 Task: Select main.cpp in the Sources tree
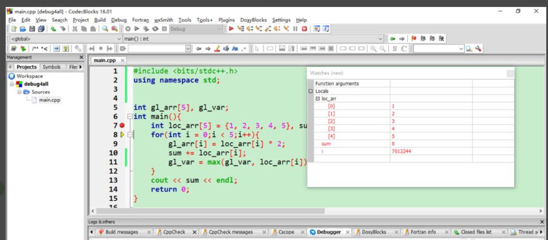point(50,100)
